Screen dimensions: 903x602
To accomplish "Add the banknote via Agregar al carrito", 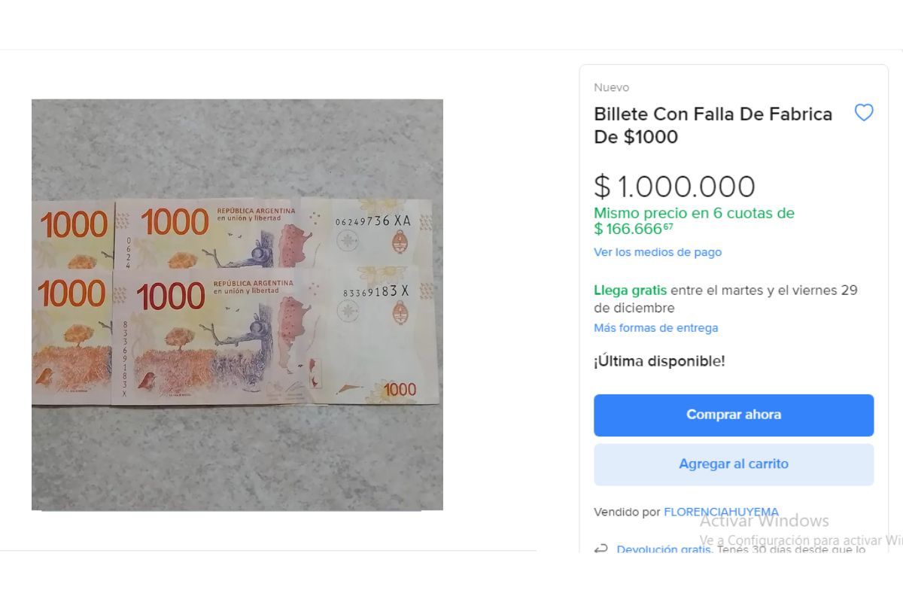I will click(734, 464).
